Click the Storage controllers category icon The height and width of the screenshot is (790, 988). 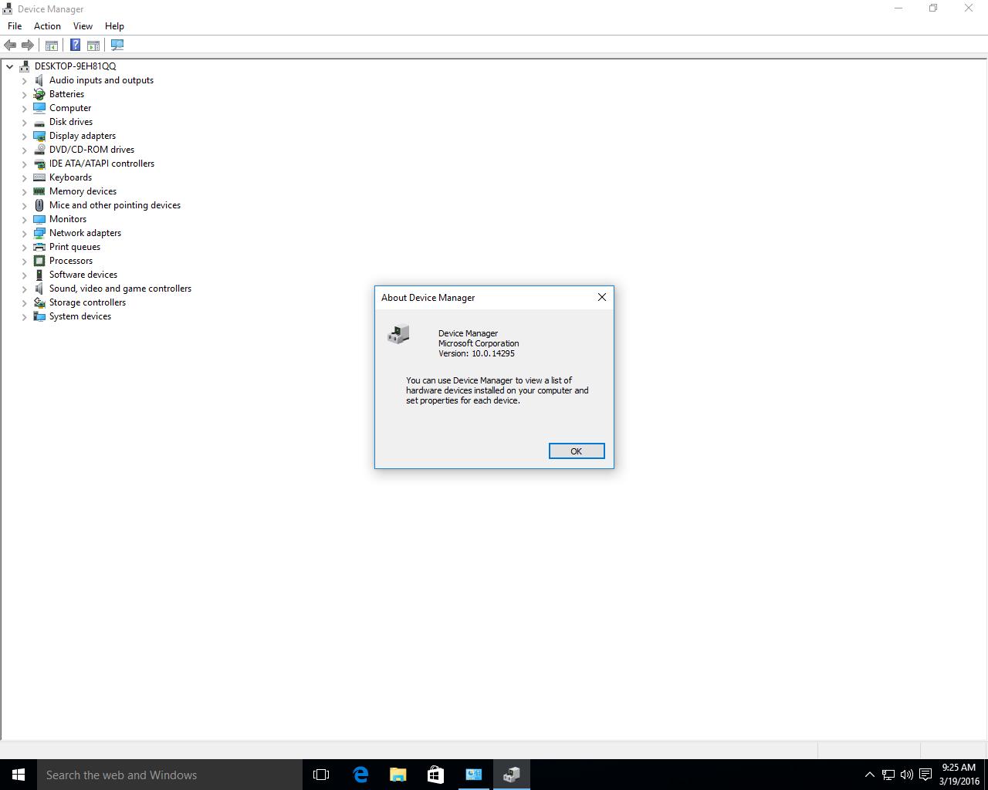click(x=39, y=302)
